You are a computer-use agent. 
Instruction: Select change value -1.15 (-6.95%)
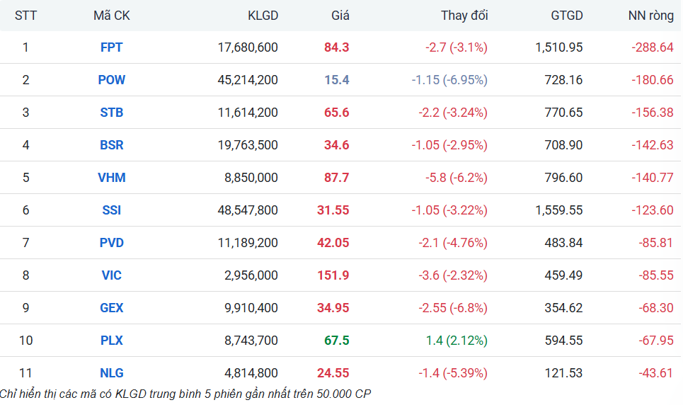[449, 80]
